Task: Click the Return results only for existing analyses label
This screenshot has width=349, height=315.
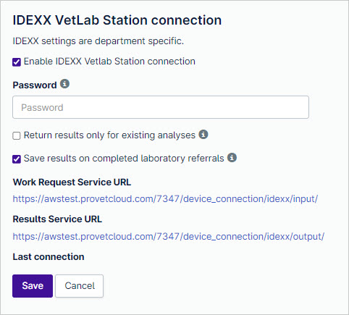Action: (x=109, y=135)
